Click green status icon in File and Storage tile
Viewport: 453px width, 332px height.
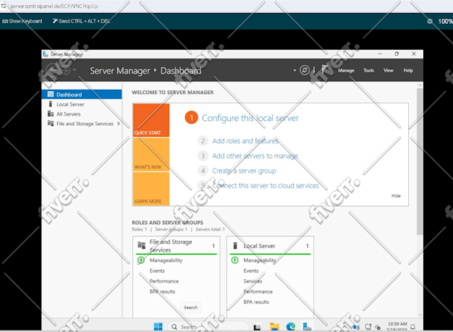141,260
